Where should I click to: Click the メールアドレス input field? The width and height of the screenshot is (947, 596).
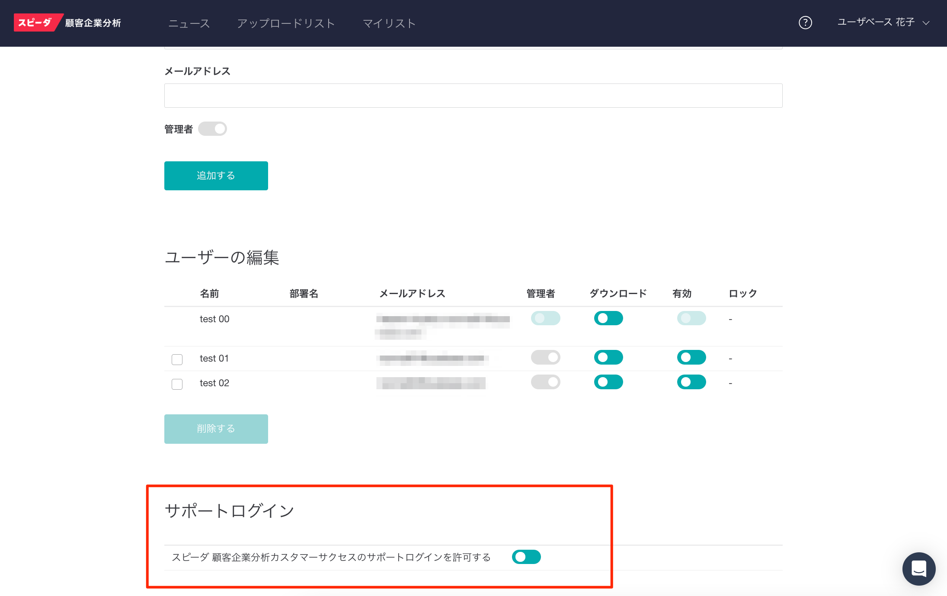[x=473, y=96]
